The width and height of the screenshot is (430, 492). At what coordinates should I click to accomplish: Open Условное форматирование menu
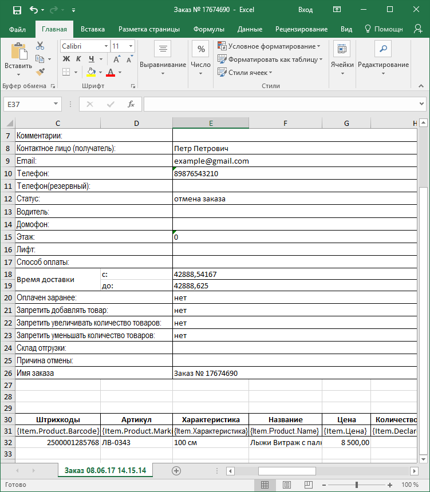tap(269, 46)
